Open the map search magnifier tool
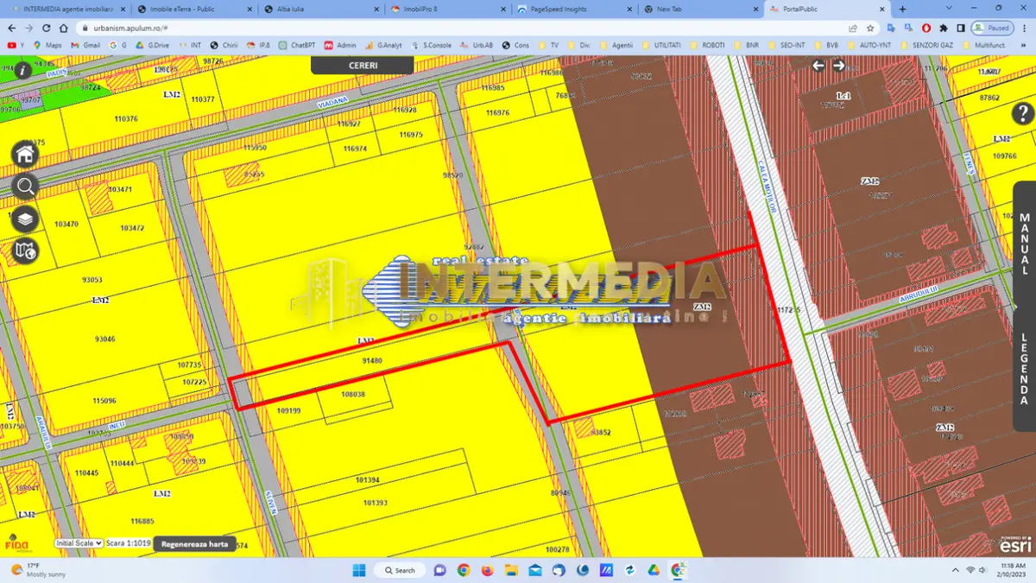1036x583 pixels. [x=25, y=186]
